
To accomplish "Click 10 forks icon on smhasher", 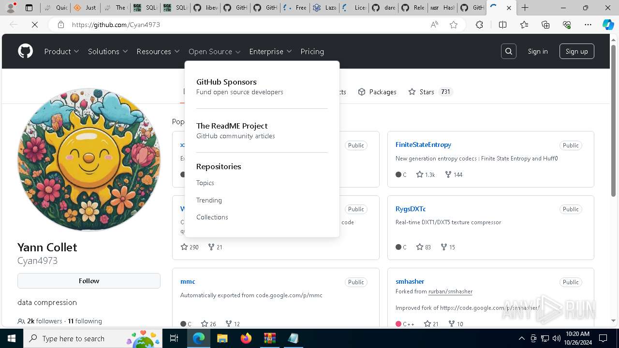I will pyautogui.click(x=451, y=324).
